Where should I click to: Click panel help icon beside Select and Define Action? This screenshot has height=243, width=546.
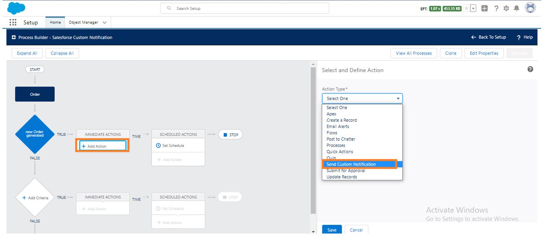tap(530, 69)
